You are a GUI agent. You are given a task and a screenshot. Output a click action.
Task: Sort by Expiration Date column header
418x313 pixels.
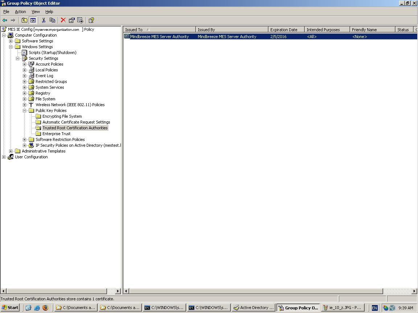click(x=284, y=30)
